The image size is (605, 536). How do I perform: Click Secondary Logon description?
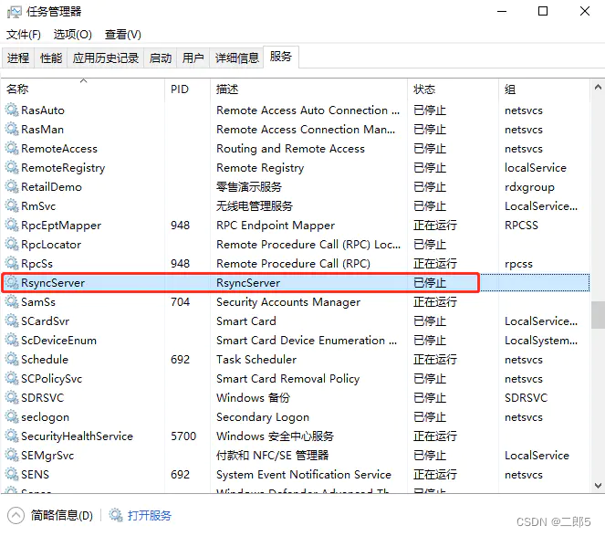(263, 417)
